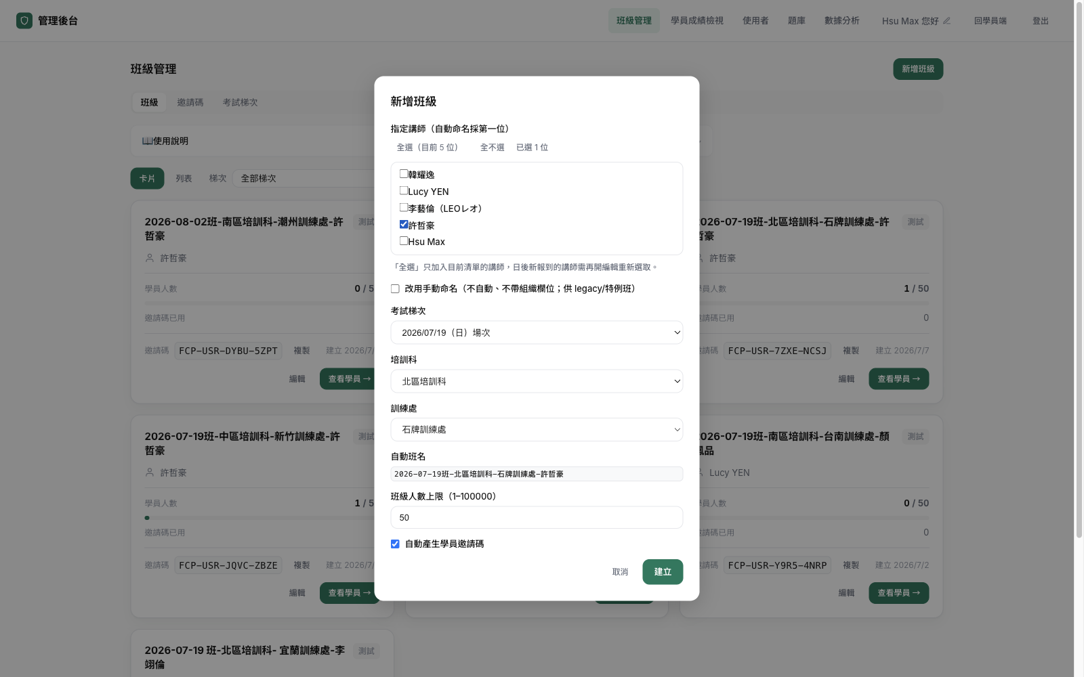The width and height of the screenshot is (1084, 677).
Task: Switch to 回學員端
Action: (991, 21)
